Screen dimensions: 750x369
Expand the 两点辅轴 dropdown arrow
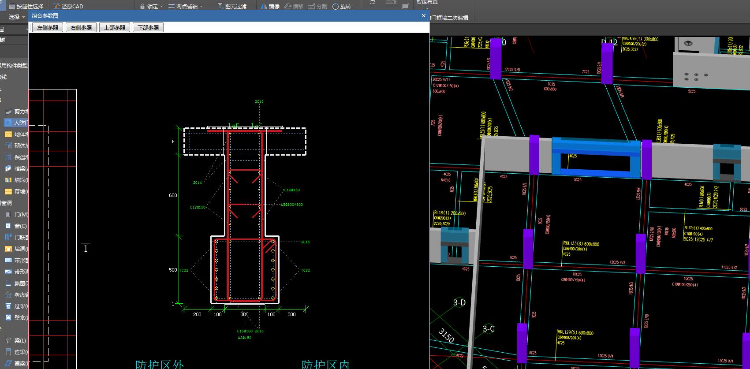pos(201,6)
